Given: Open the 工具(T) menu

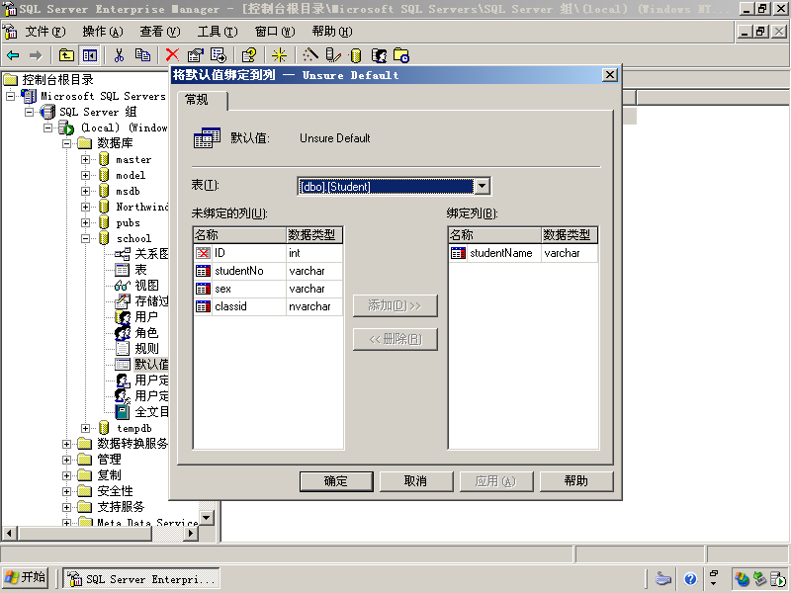Looking at the screenshot, I should 218,32.
